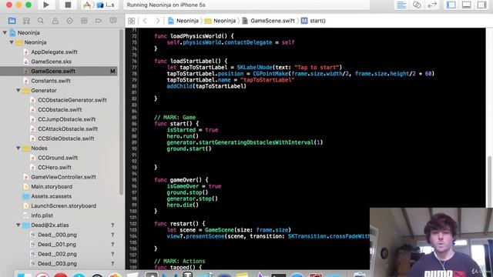493x277 pixels.
Task: Stop the running app
Action: tap(68, 5)
